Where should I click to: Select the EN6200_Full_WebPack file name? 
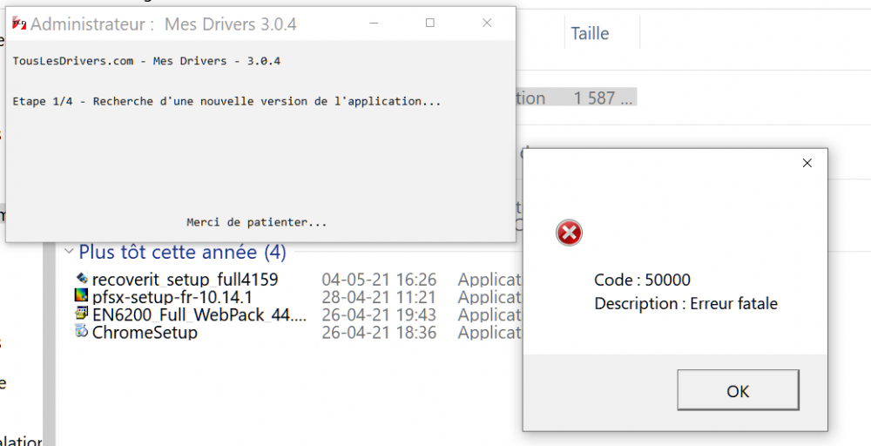click(199, 314)
